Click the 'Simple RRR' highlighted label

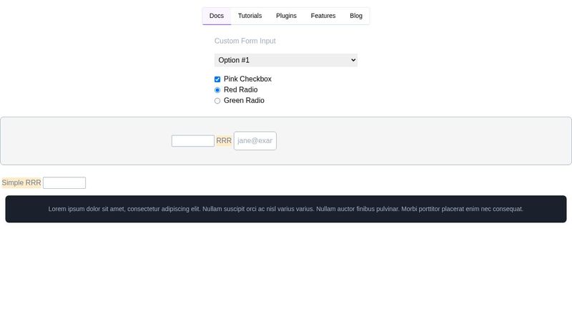[x=21, y=183]
